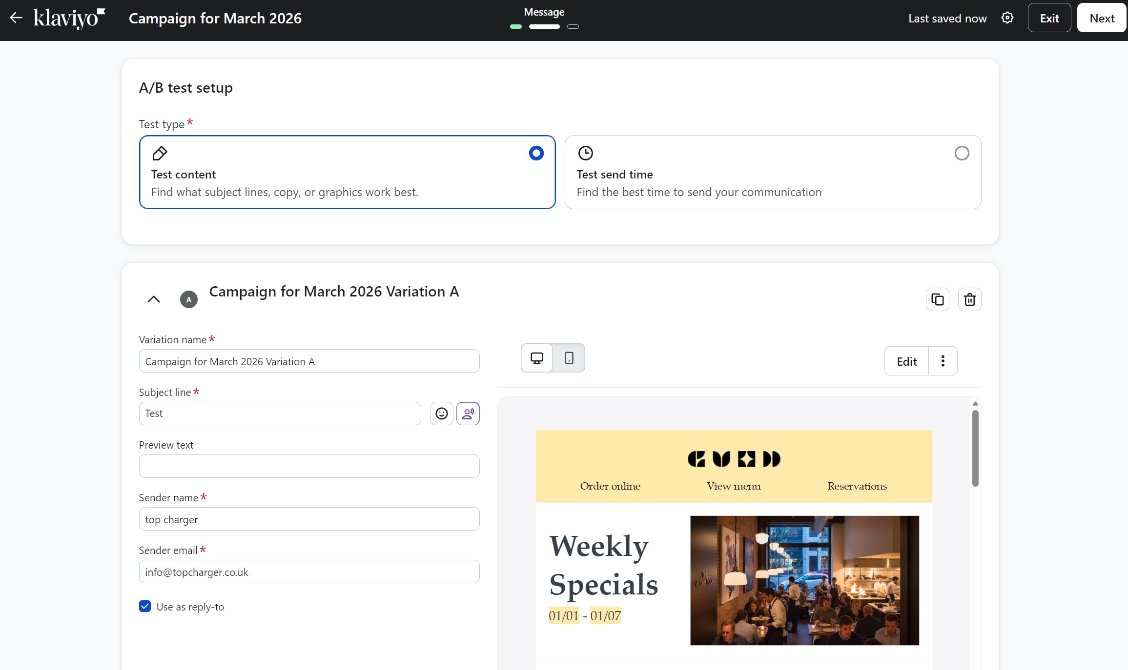Click the Next button
The height and width of the screenshot is (670, 1128).
click(1101, 18)
